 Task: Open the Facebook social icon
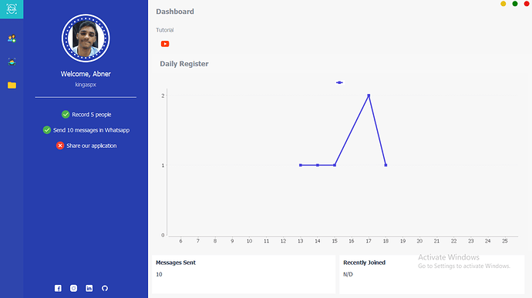click(x=58, y=288)
